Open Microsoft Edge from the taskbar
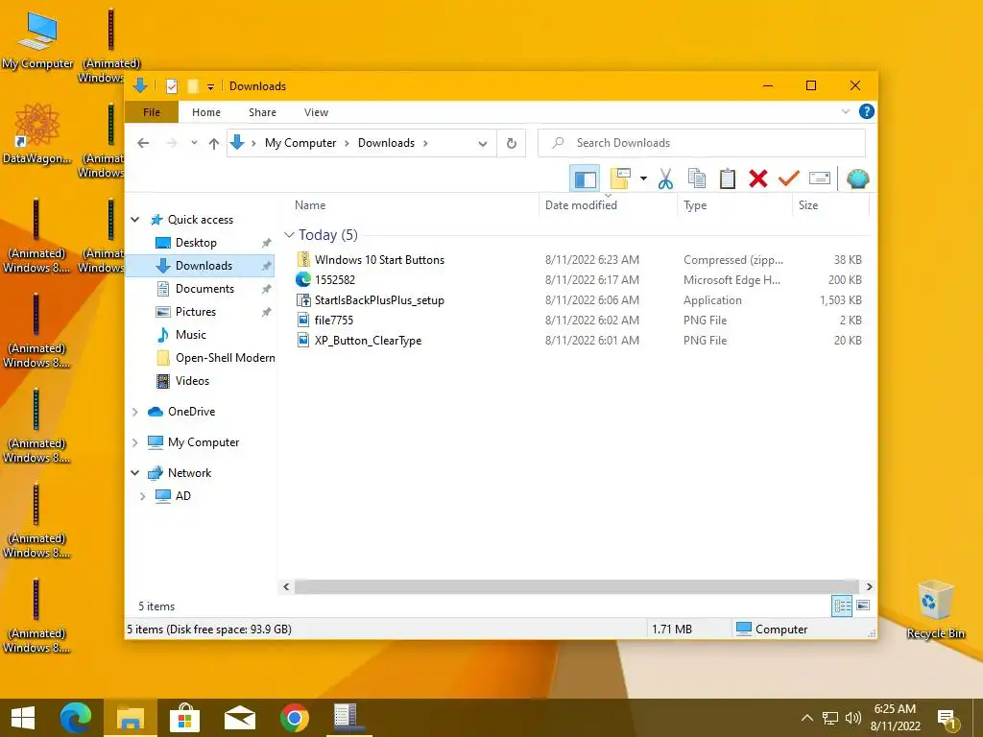The image size is (983, 737). click(x=75, y=718)
